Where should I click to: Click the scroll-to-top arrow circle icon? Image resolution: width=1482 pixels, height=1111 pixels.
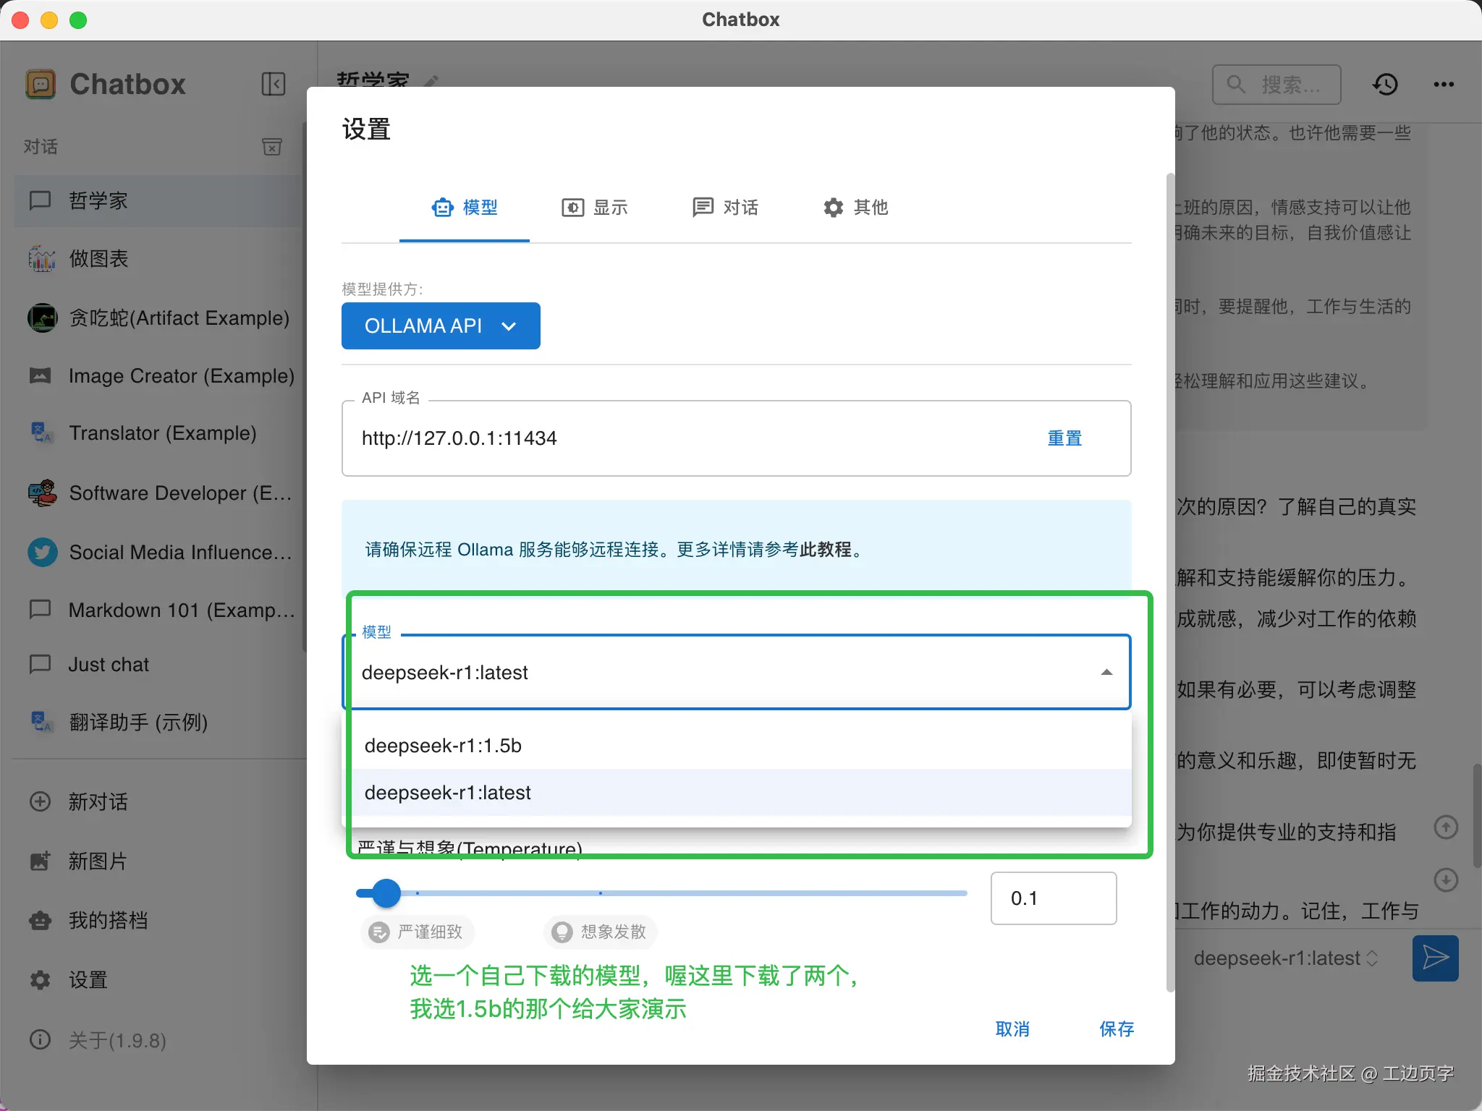(x=1446, y=827)
